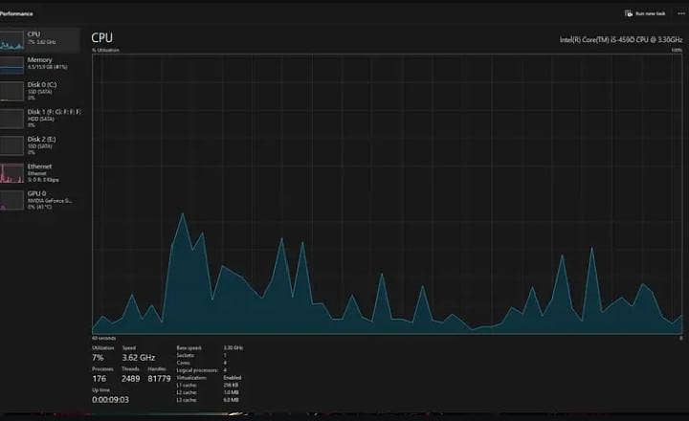Viewport: 689px width, 421px height.
Task: Click the 7% value under Utilization label
Action: tap(98, 358)
